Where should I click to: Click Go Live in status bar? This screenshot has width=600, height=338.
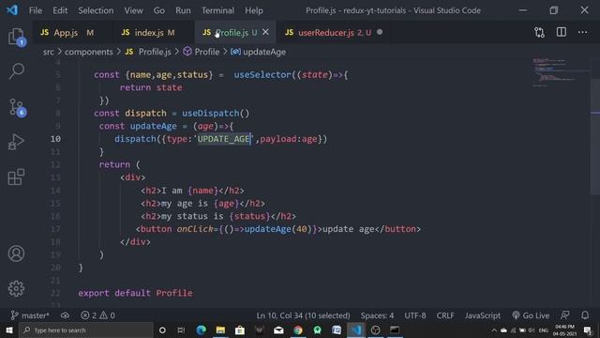[531, 315]
